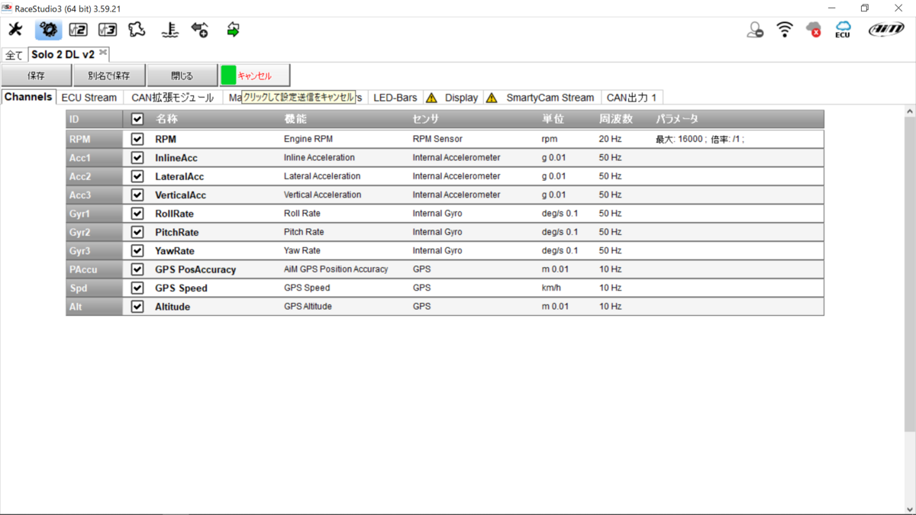
Task: Click the red キャンセル cancel button
Action: click(x=255, y=76)
